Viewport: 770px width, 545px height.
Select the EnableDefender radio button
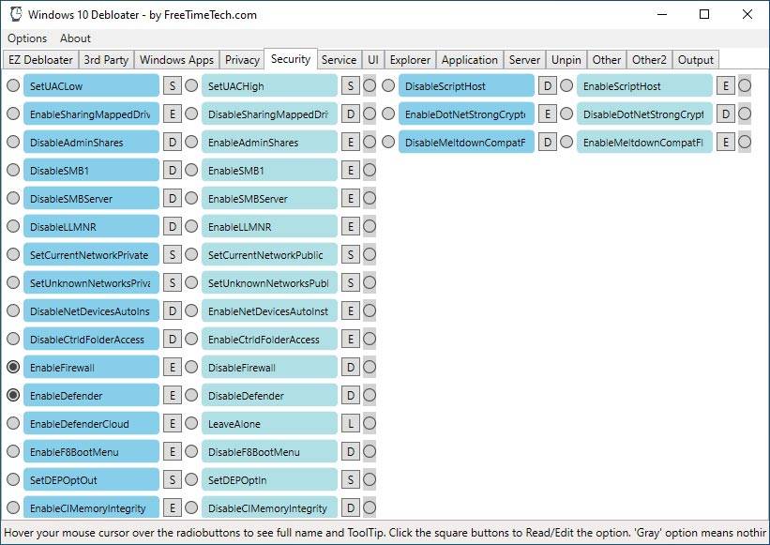13,395
